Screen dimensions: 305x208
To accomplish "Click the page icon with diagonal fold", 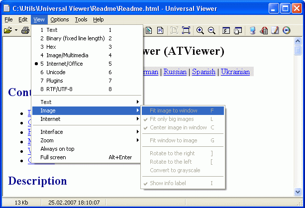I will (149, 30).
